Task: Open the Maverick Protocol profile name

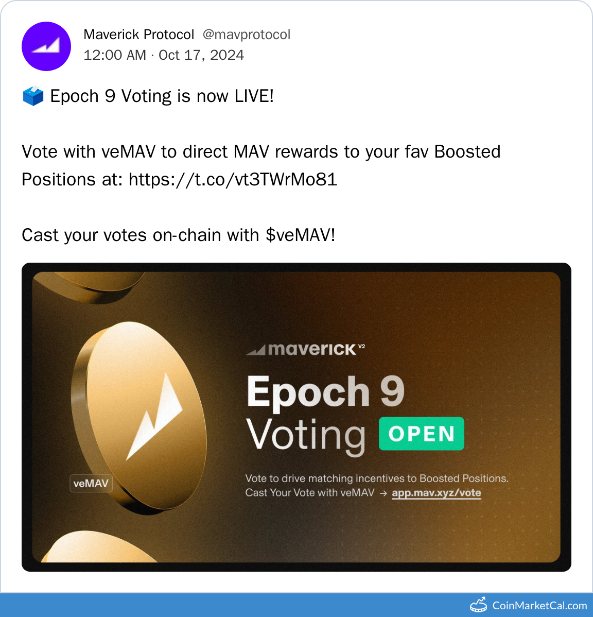Action: tap(139, 35)
